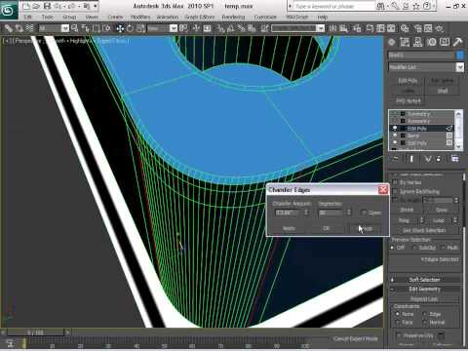Open the Modifiers menu
The image size is (468, 351).
140,17
